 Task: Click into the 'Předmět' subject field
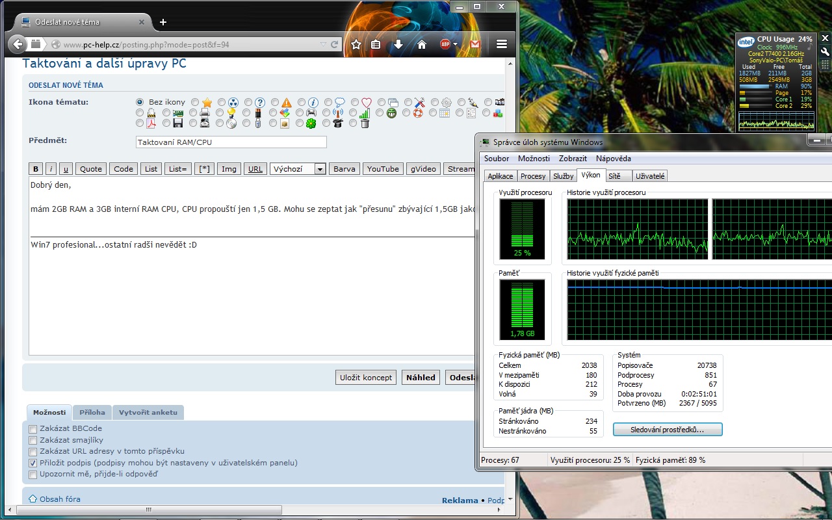[x=231, y=142]
